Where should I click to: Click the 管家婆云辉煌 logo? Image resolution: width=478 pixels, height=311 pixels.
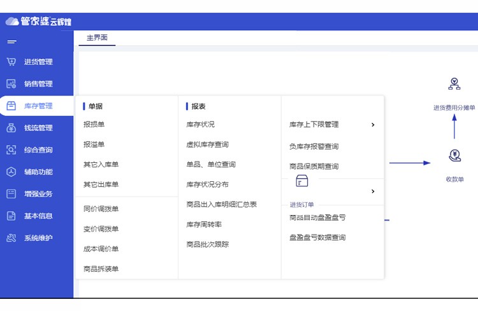point(39,21)
